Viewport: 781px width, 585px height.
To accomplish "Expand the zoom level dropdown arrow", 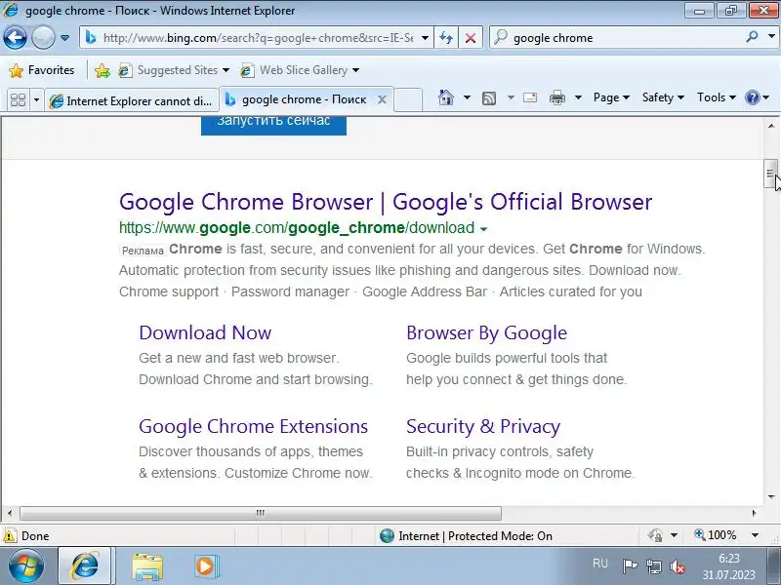I will [x=755, y=535].
